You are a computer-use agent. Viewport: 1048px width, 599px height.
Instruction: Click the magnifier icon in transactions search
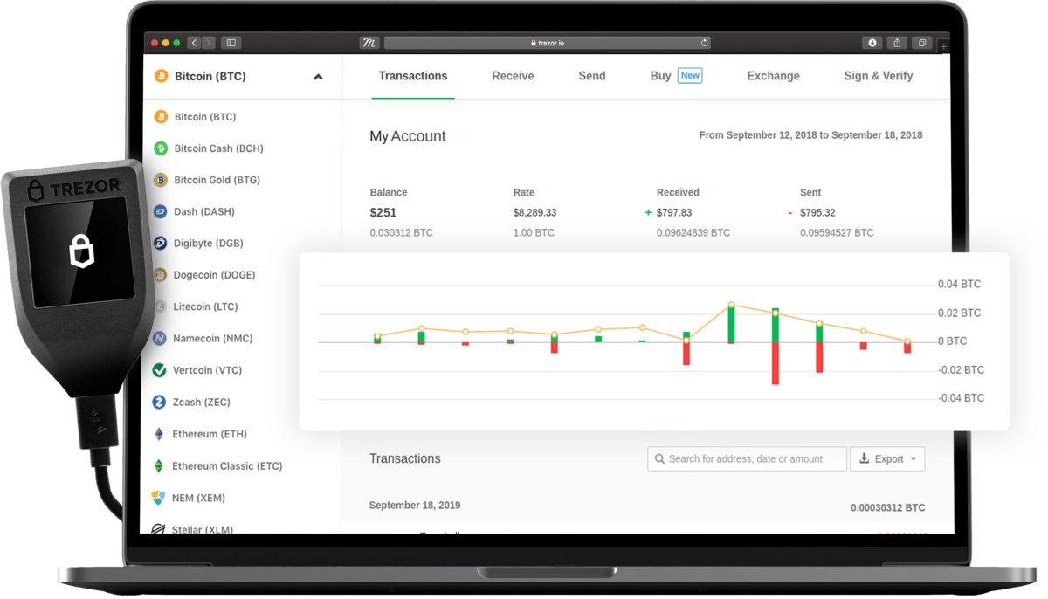point(660,459)
